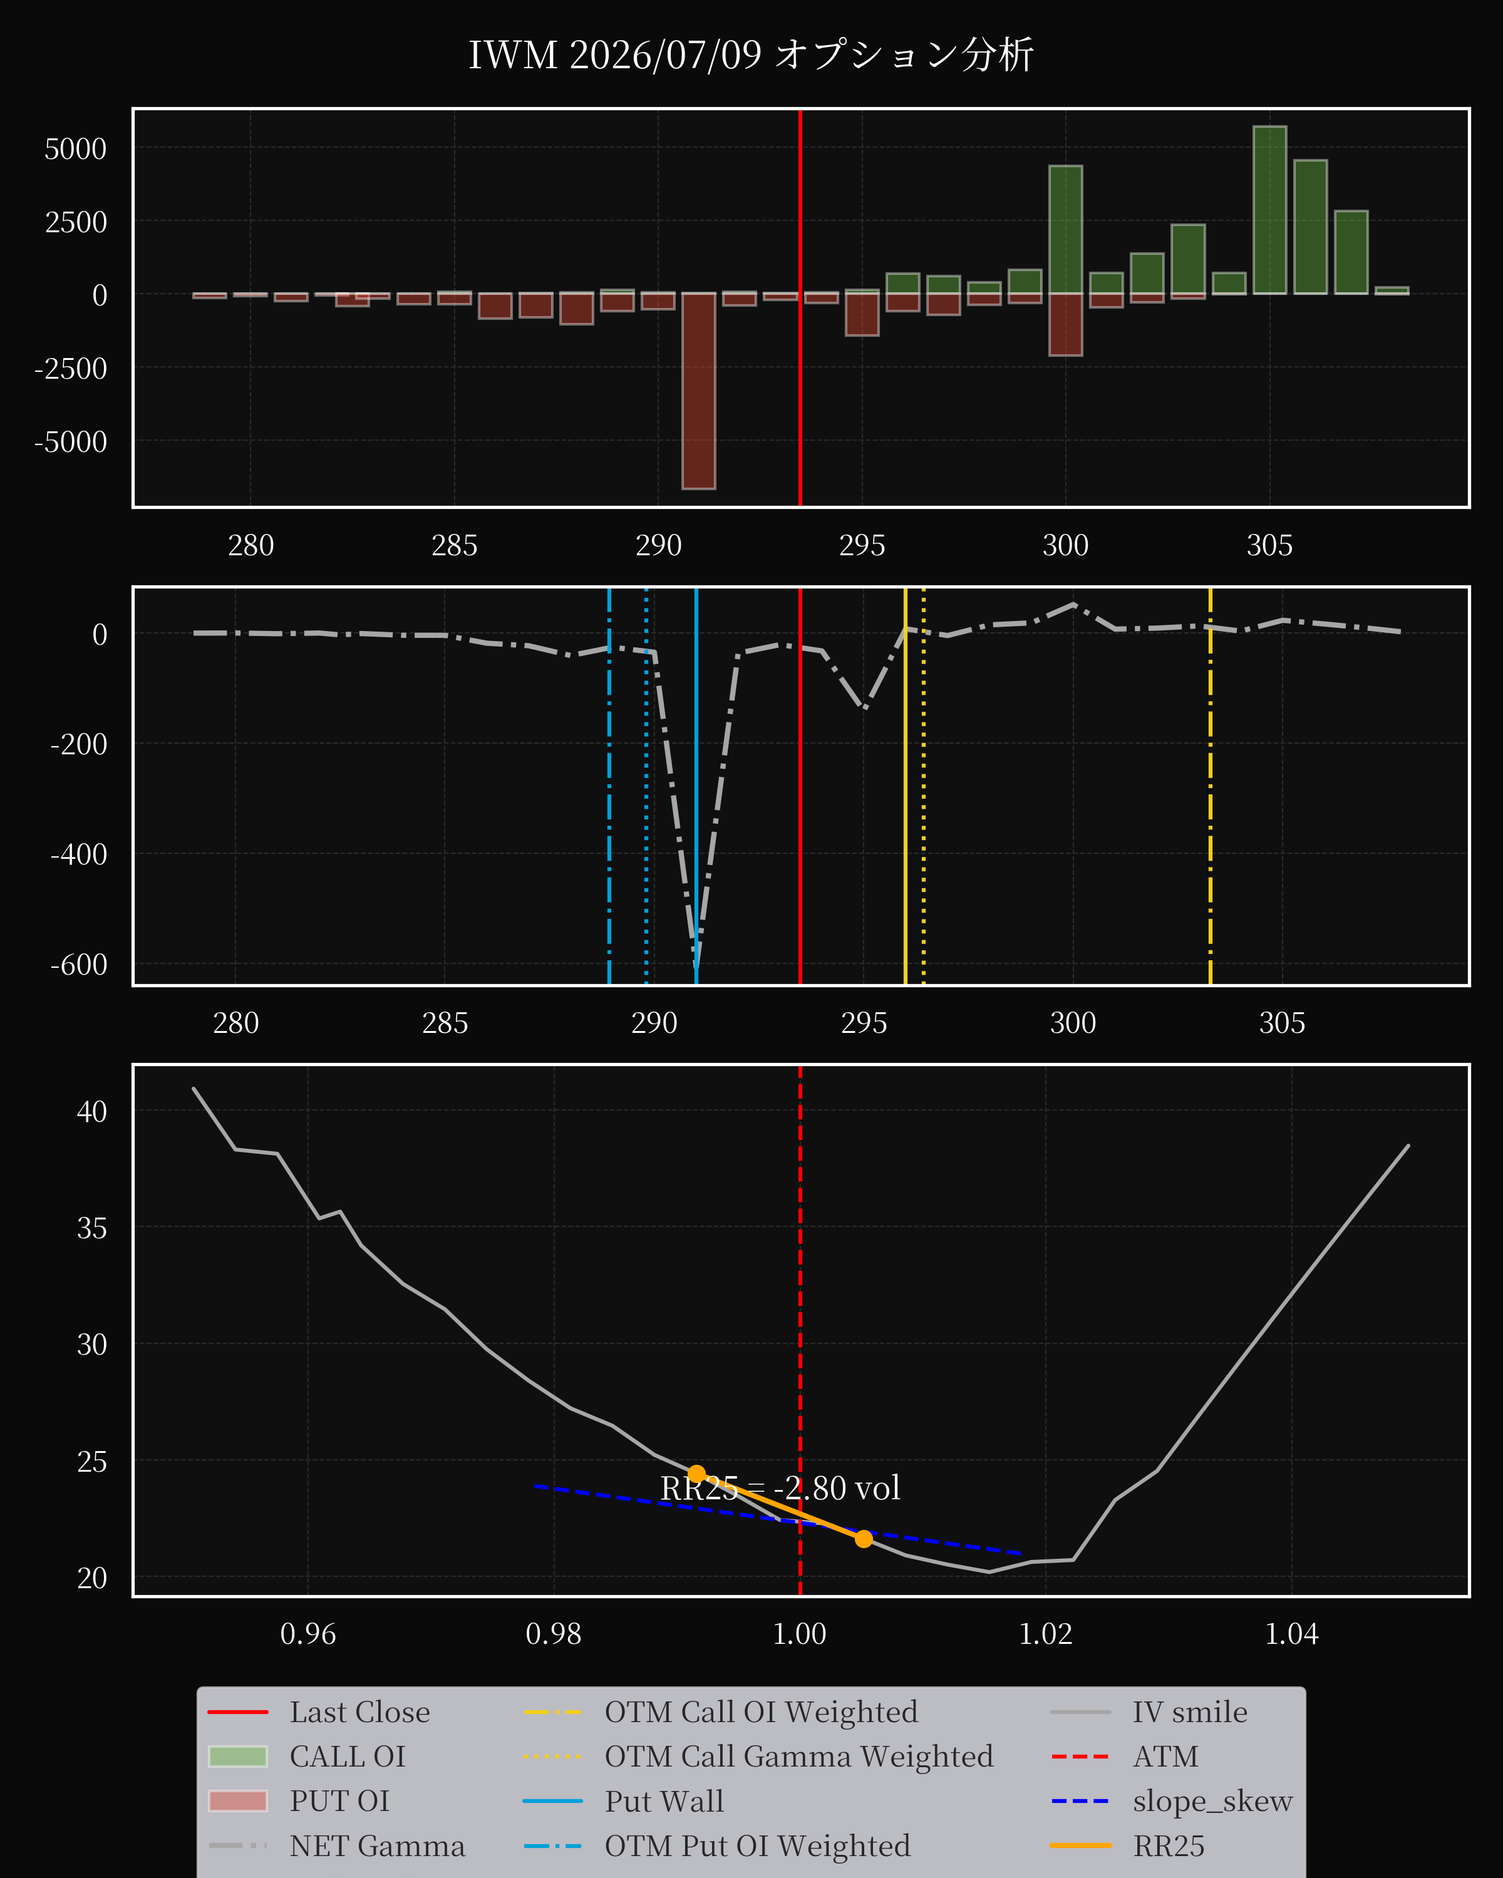Click the dotted blue line near 290
Screen dimensions: 1503x1878
(x=646, y=786)
